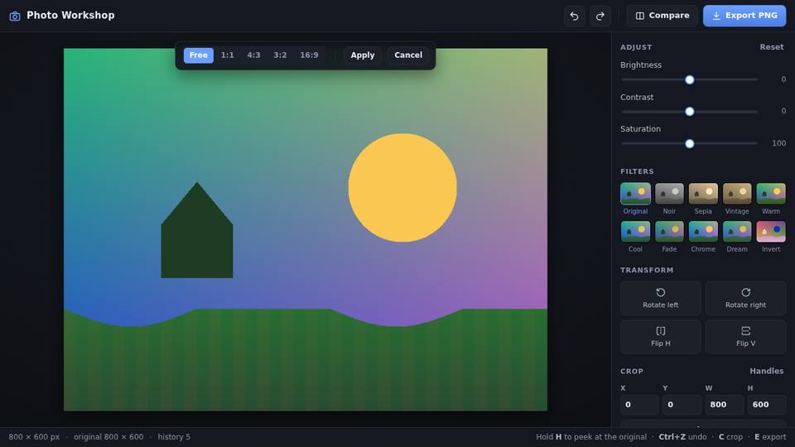Choose the Vintage filter thumbnail
This screenshot has height=447, width=795.
(x=737, y=194)
